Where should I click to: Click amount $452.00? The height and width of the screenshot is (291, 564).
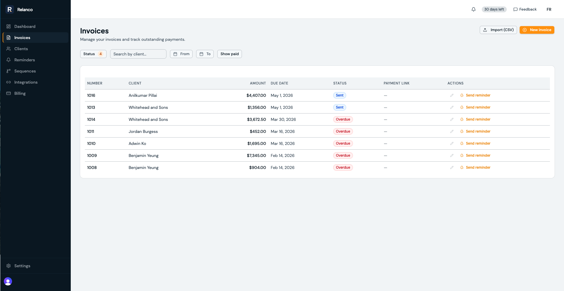pos(258,131)
